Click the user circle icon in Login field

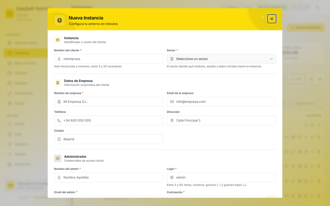[172, 177]
